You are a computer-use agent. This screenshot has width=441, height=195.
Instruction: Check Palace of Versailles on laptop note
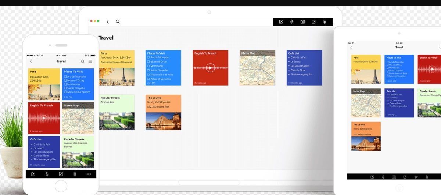(148, 79)
